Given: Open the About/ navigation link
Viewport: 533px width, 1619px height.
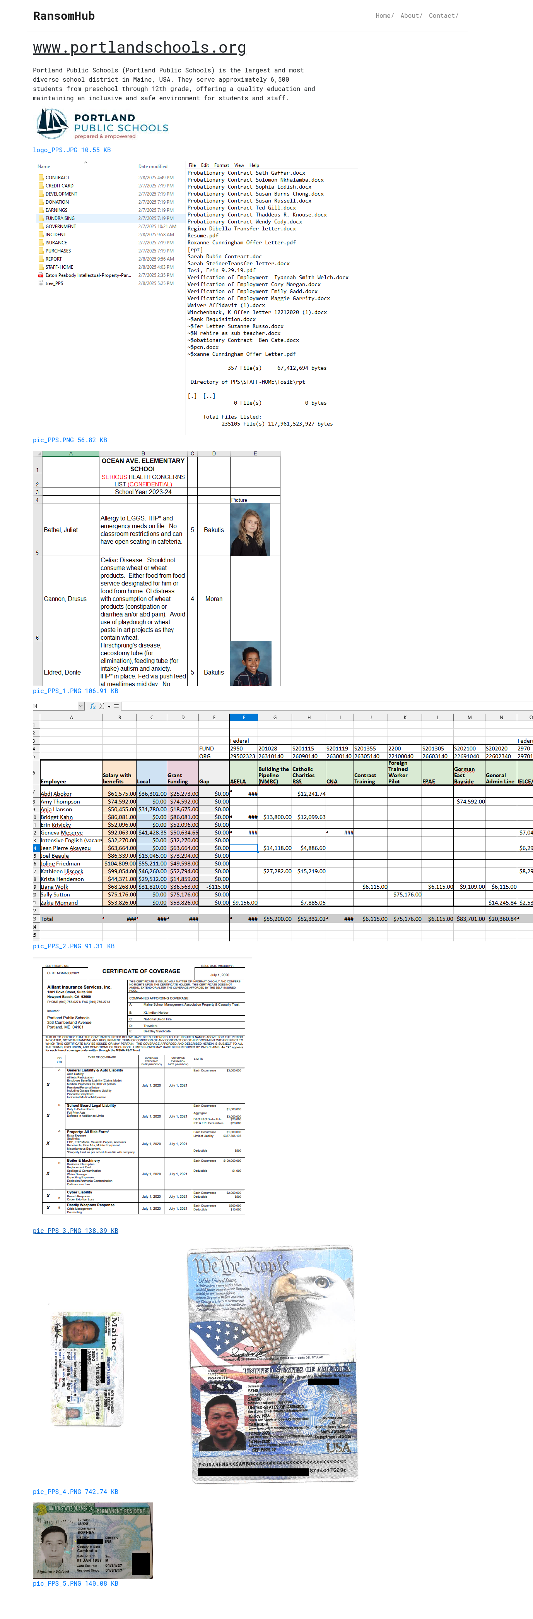Looking at the screenshot, I should point(411,16).
